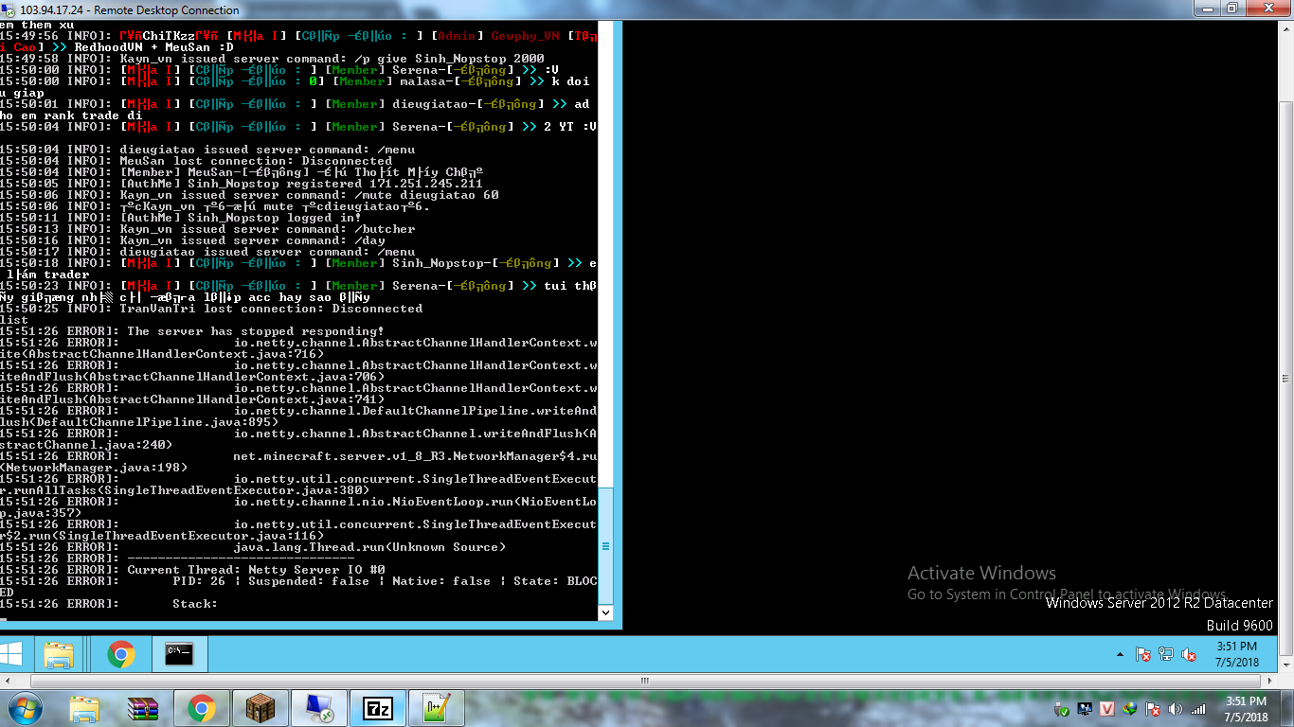Open the remote network status icon
Viewport: 1294px width, 727px height.
click(1166, 655)
